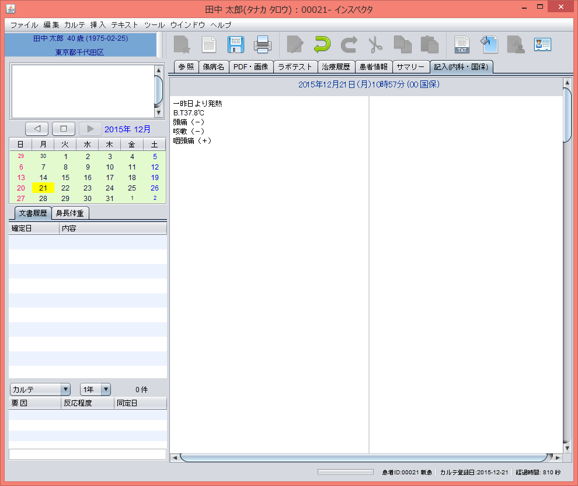This screenshot has height=486, width=578.
Task: Print the karte using the printer icon
Action: click(262, 44)
